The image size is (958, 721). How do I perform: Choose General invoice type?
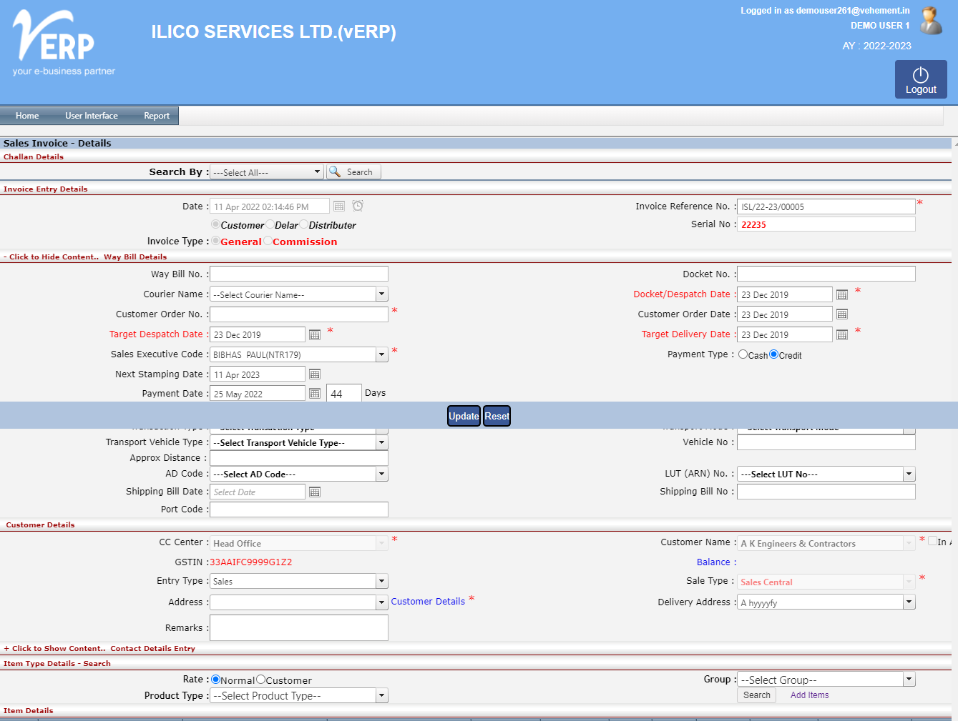point(215,241)
